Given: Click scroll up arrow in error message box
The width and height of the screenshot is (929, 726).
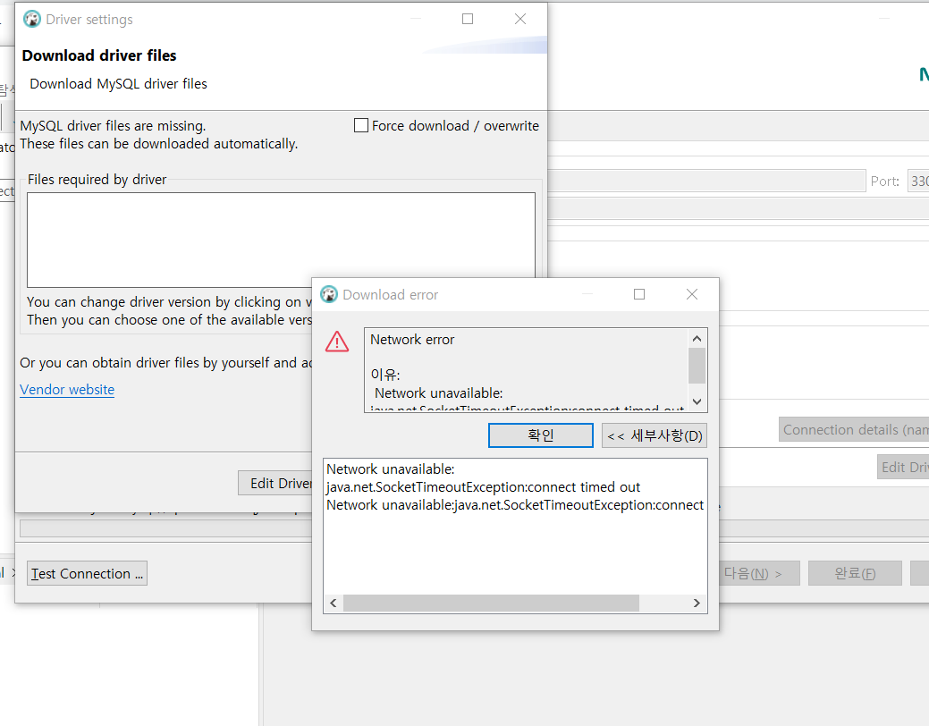Looking at the screenshot, I should pyautogui.click(x=697, y=338).
